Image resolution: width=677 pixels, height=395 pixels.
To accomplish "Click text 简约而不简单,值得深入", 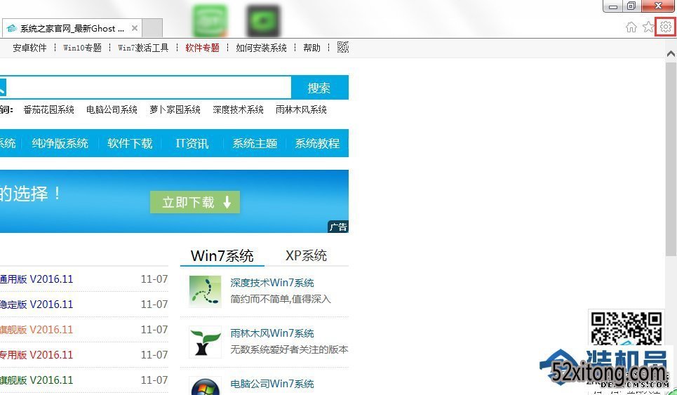I will (x=281, y=299).
